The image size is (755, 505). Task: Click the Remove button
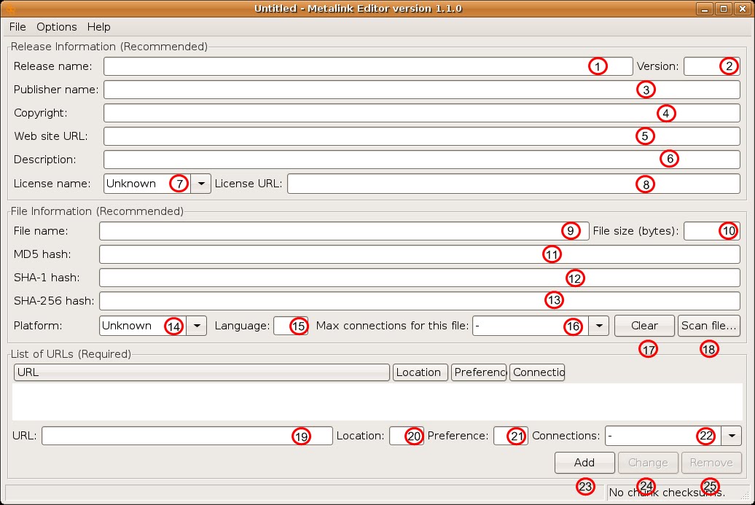pos(711,463)
